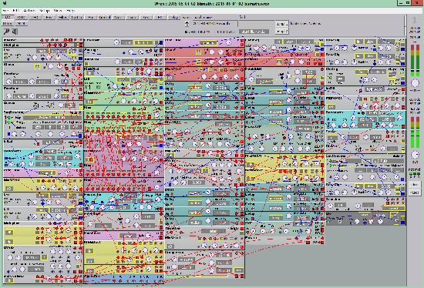
Task: Click the upper small button right of patch fields
Action: (281, 24)
